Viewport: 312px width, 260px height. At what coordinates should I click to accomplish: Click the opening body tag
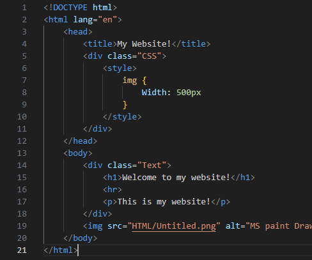coord(78,153)
